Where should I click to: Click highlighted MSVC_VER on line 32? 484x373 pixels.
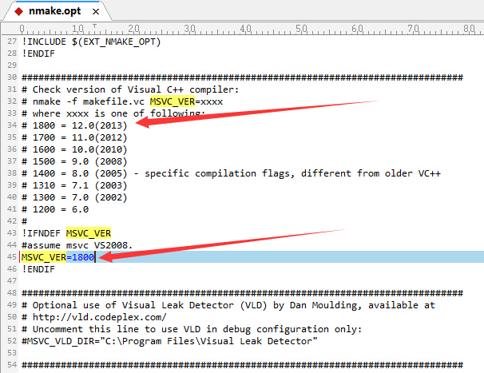(x=173, y=101)
